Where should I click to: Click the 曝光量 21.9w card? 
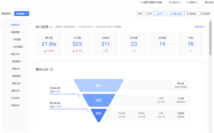(49, 44)
